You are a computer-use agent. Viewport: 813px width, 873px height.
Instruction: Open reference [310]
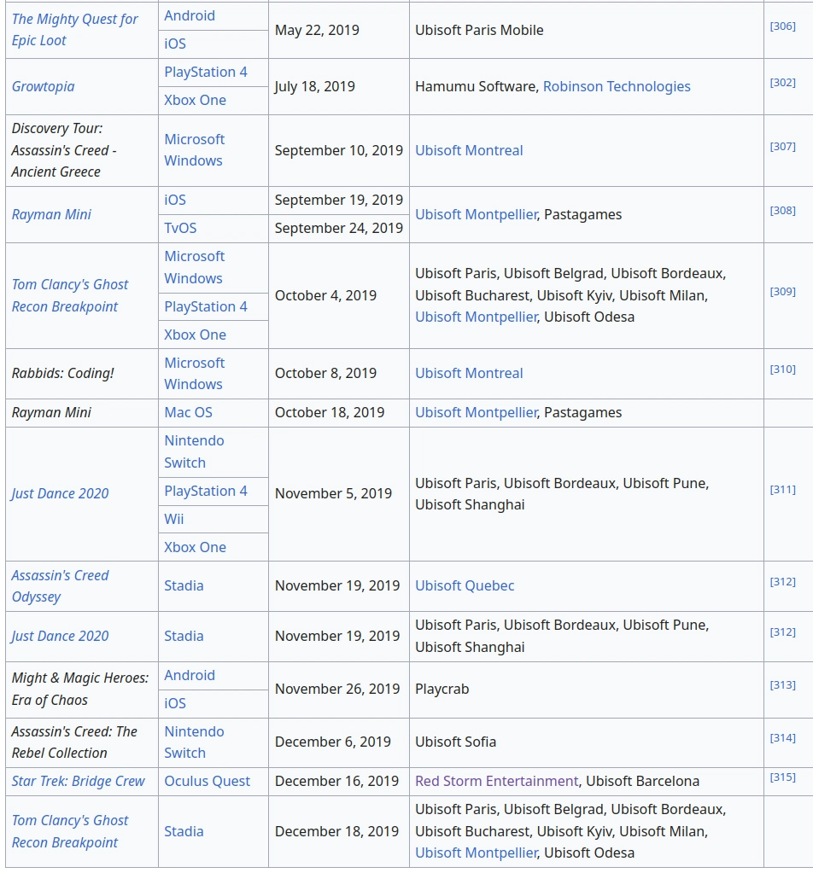click(782, 370)
